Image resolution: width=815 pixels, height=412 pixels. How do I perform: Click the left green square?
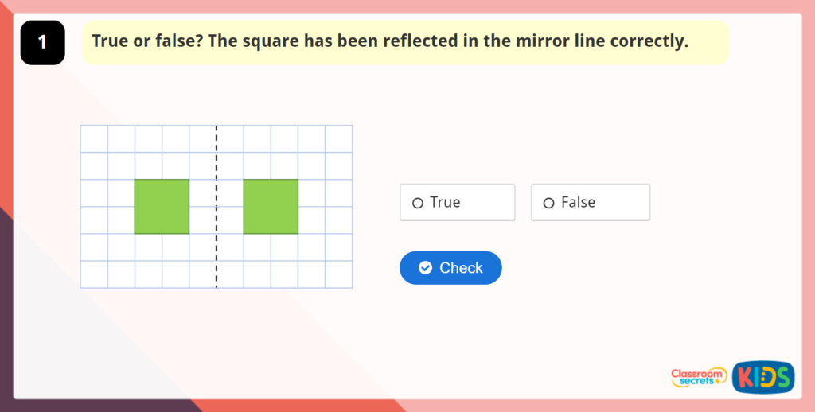click(162, 207)
